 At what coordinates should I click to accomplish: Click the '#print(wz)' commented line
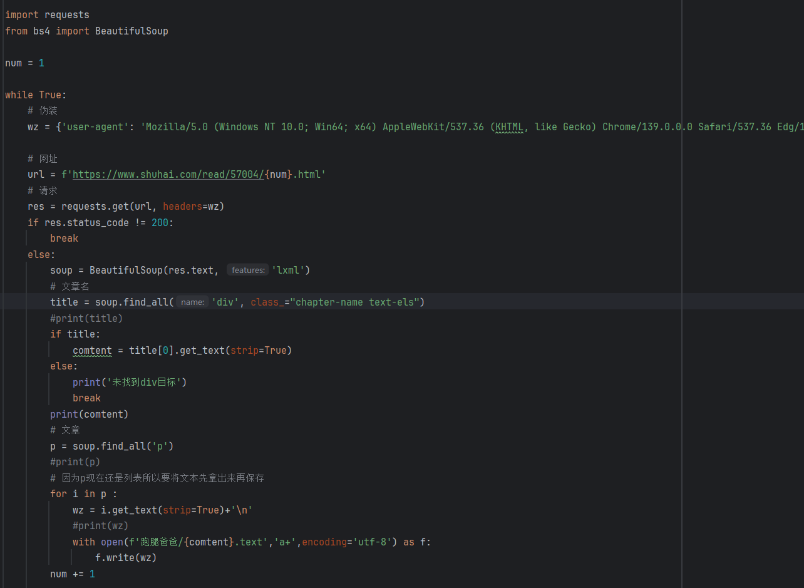tap(100, 525)
